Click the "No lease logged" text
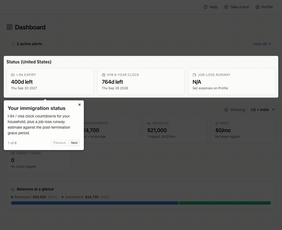The width and height of the screenshot is (282, 230). click(227, 137)
